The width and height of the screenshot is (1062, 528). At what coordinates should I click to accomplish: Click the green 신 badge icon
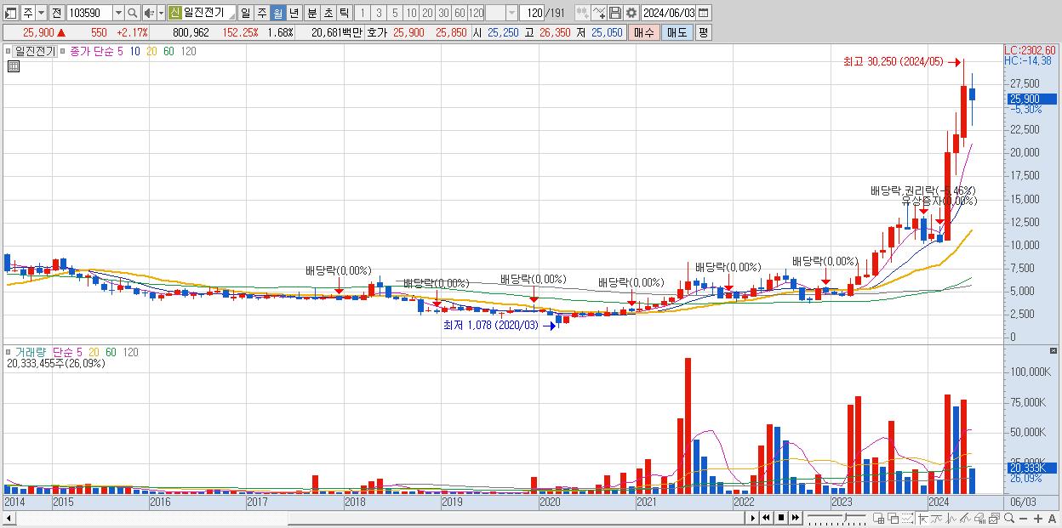[x=174, y=13]
